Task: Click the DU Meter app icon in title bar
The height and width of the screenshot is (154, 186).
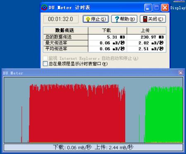Action: pos(44,7)
